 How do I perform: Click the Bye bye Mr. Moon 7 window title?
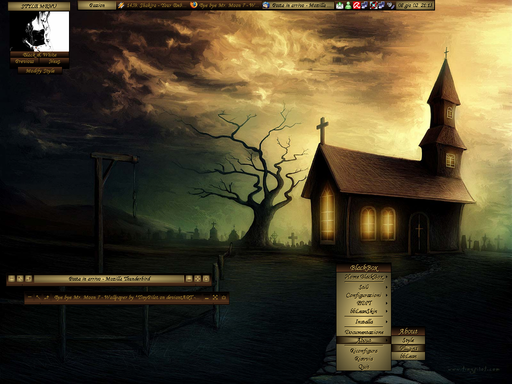[126, 297]
